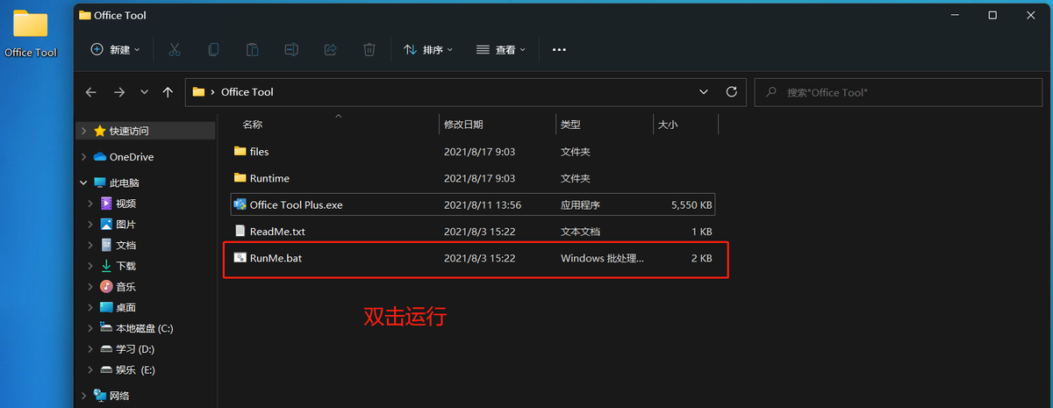Click the Office Tool desktop folder icon
The image size is (1053, 408).
coord(31,25)
